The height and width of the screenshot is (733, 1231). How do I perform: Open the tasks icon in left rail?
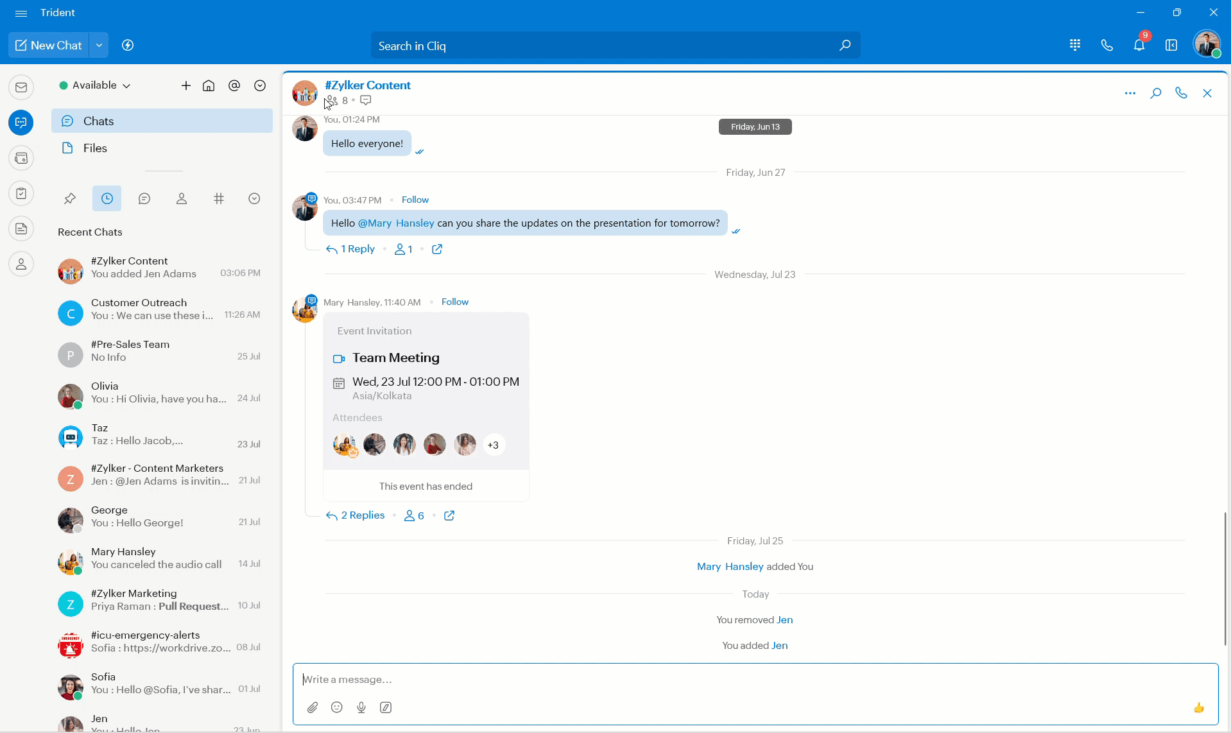(21, 193)
